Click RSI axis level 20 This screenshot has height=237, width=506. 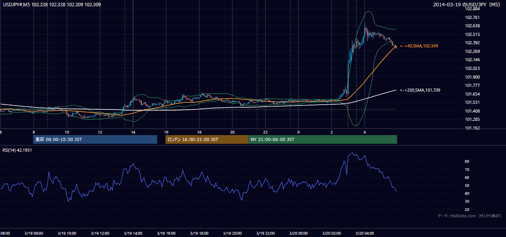[x=467, y=209]
